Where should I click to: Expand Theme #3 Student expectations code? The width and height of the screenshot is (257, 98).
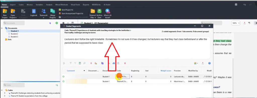pos(5,96)
